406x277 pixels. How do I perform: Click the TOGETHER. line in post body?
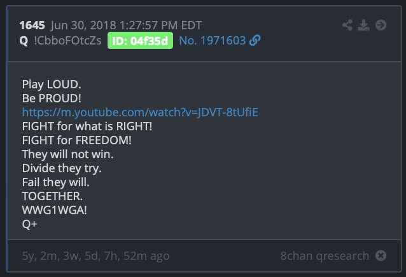pyautogui.click(x=52, y=196)
